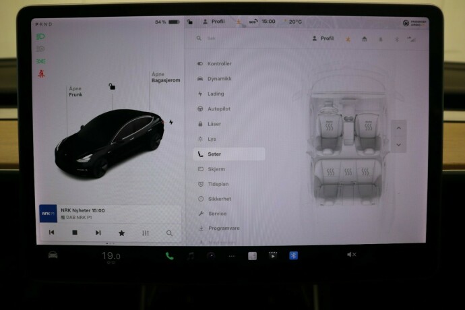Tap the 19.0 cabin temperature setting
The height and width of the screenshot is (310, 465).
[x=111, y=255]
